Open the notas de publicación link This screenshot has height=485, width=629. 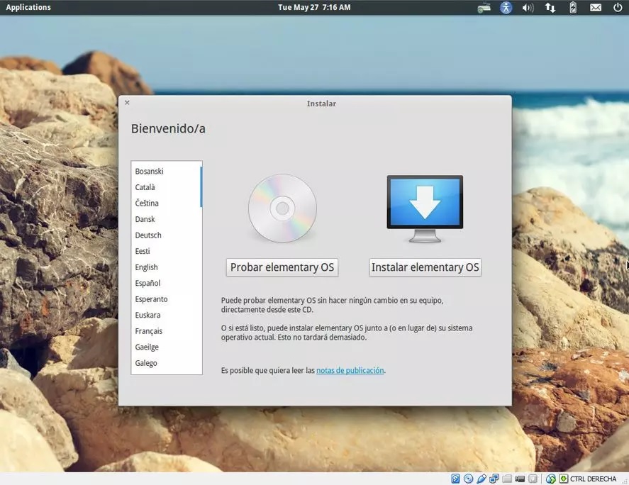(x=350, y=370)
